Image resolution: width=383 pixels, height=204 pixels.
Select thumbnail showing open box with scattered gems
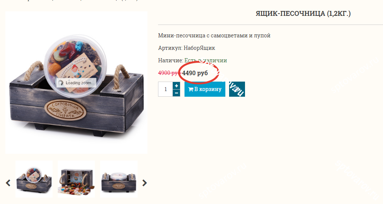(x=76, y=179)
